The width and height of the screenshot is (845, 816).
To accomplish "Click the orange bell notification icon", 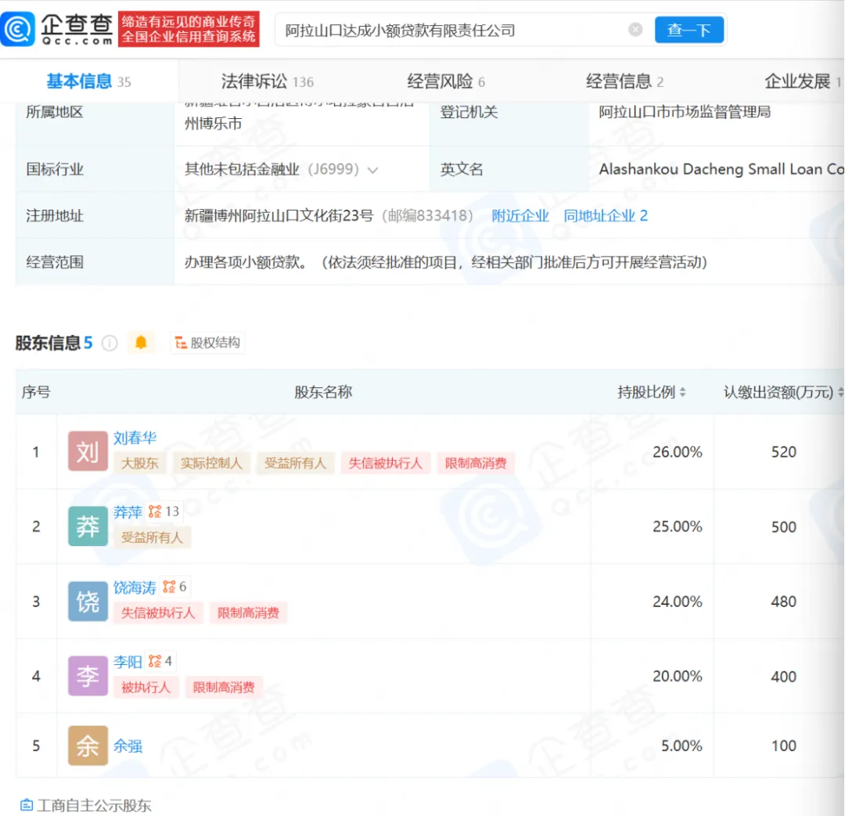I will 141,343.
